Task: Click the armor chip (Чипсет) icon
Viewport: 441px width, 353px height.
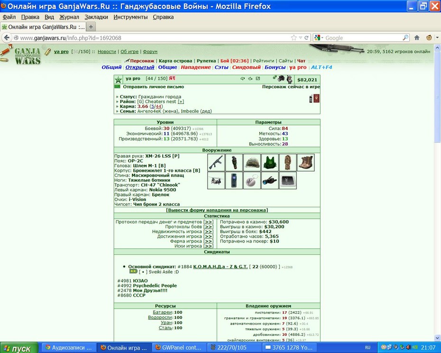Action: [x=288, y=180]
